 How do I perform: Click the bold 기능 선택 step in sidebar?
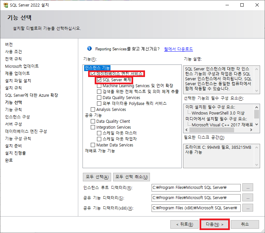click(x=13, y=102)
